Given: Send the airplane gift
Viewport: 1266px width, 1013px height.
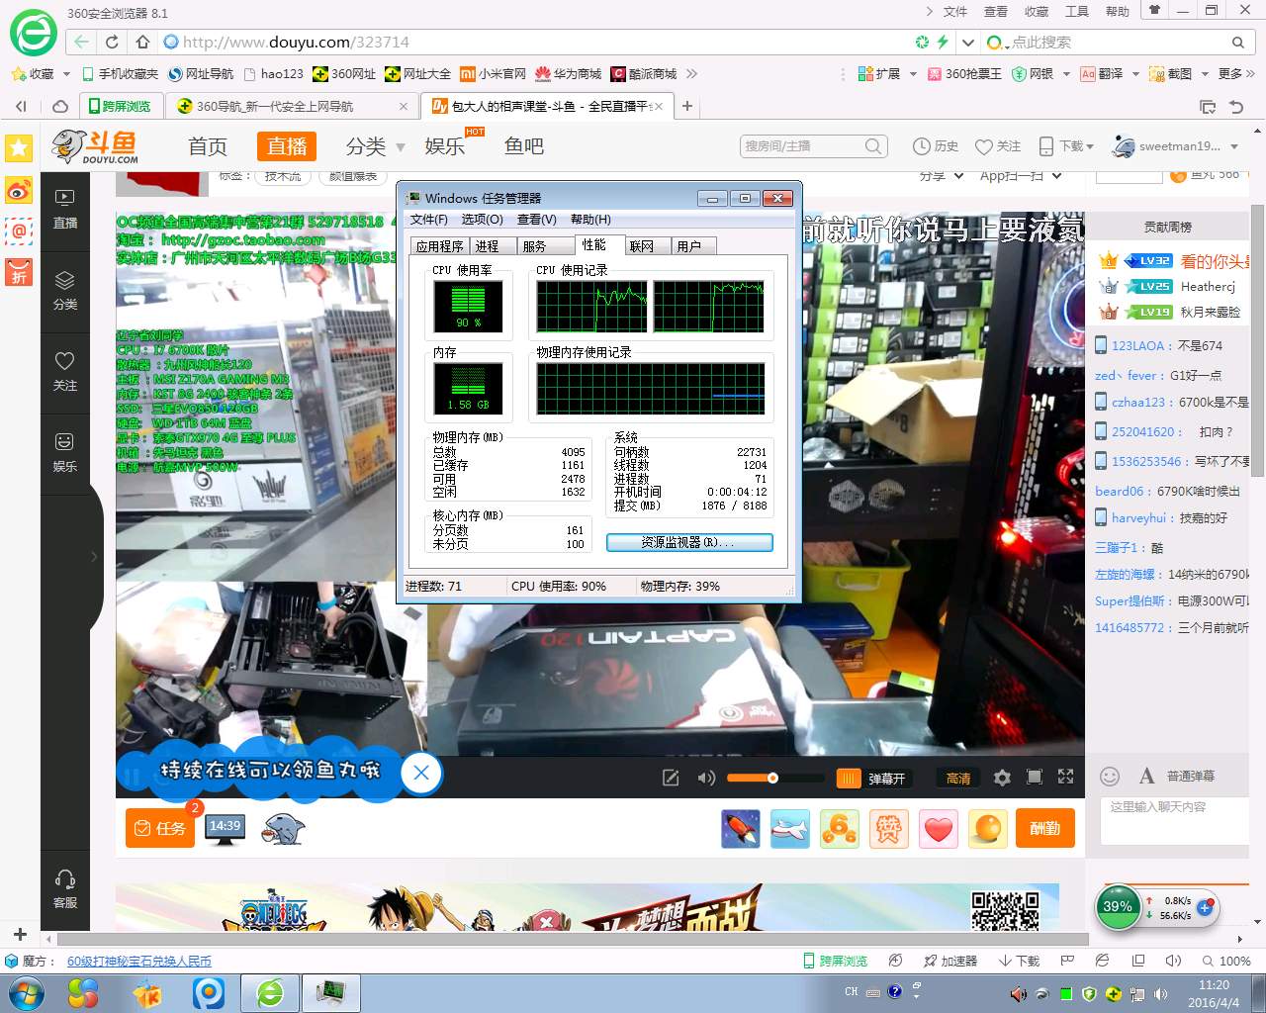Looking at the screenshot, I should point(790,829).
